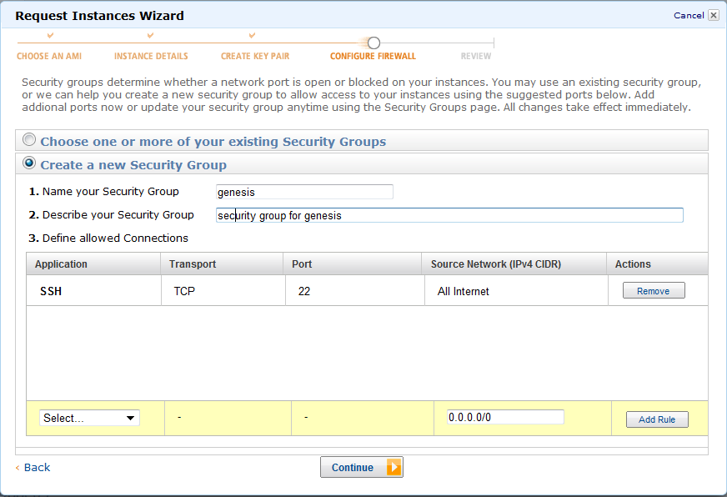Click the Source Network (IPv4 CIDR) header
Image resolution: width=727 pixels, height=497 pixels.
(514, 264)
